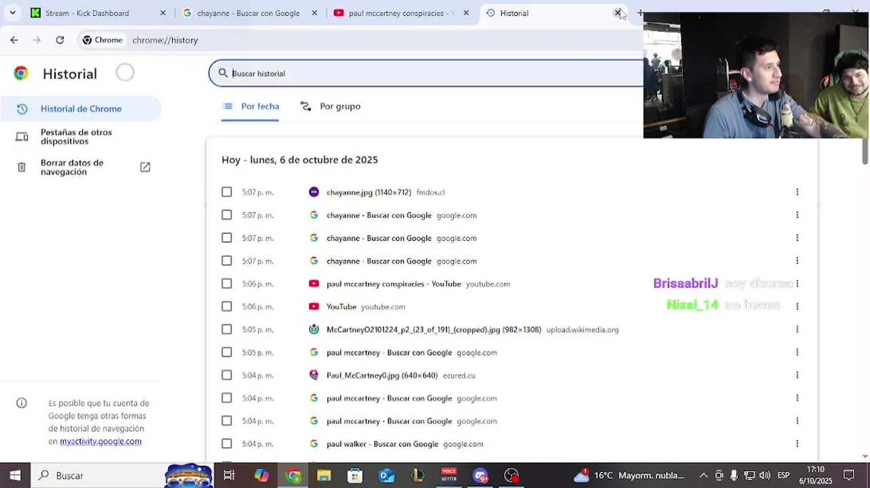Launch Copilot from the taskbar

coord(262,475)
